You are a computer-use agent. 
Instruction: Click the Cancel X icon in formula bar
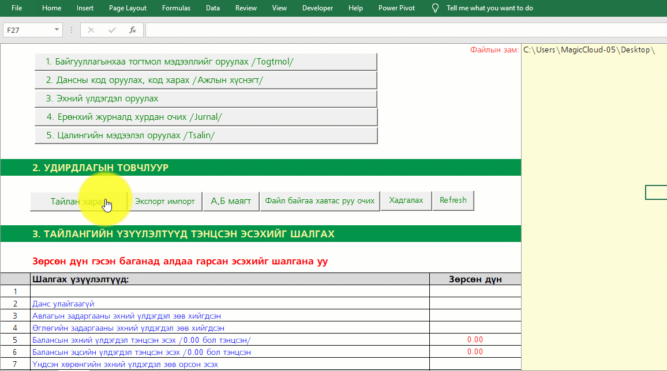(92, 30)
